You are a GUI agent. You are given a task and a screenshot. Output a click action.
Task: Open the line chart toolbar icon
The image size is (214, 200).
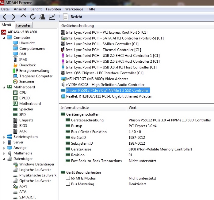[52, 17]
